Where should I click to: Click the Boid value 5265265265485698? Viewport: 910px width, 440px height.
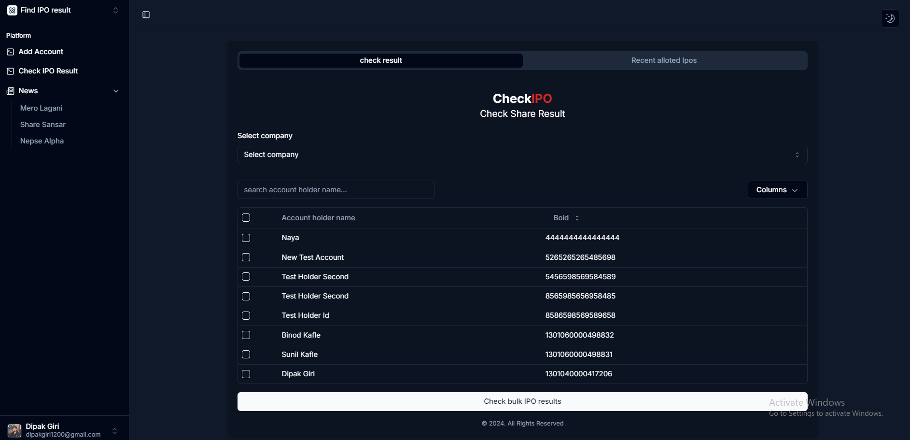coord(580,257)
